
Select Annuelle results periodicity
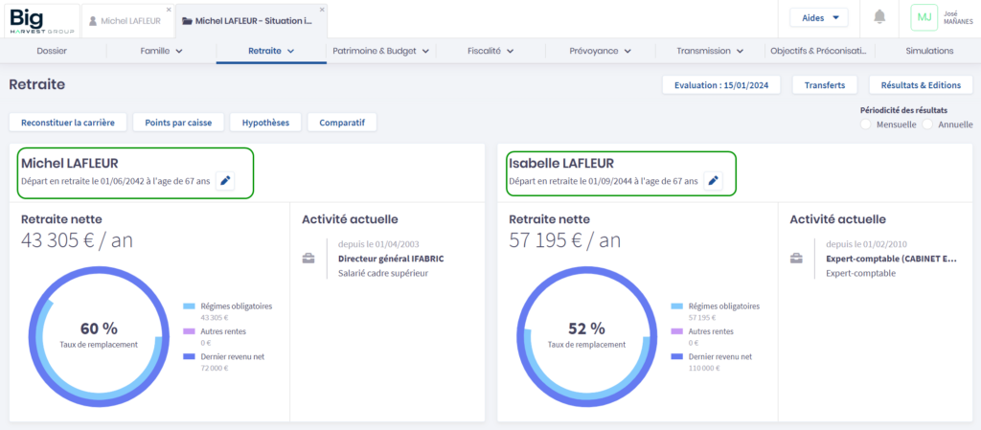pyautogui.click(x=927, y=124)
